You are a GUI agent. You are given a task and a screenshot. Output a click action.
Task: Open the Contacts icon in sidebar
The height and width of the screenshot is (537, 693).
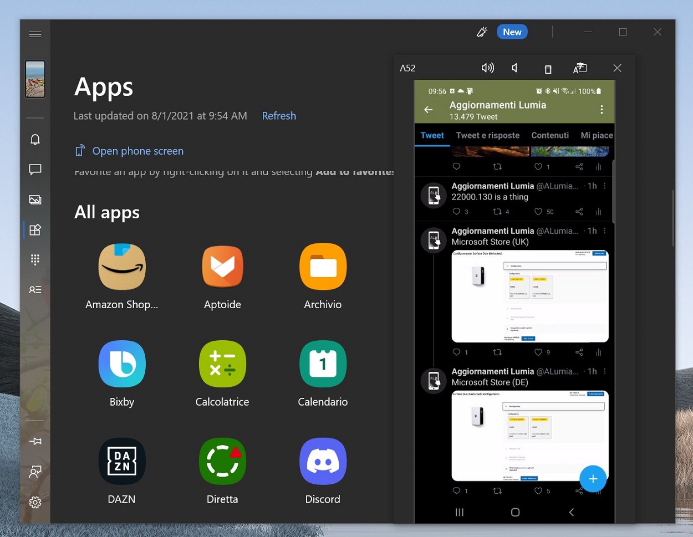pos(35,289)
